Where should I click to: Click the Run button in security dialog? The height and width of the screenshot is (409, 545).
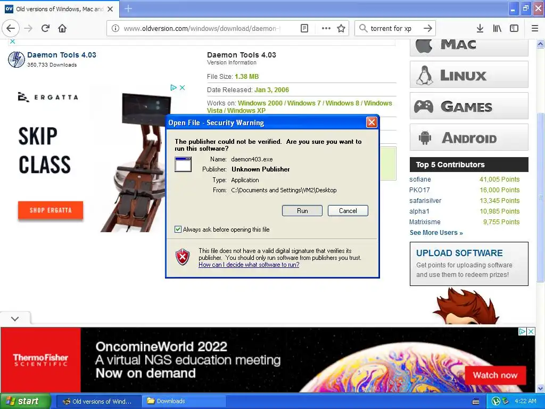coord(302,211)
